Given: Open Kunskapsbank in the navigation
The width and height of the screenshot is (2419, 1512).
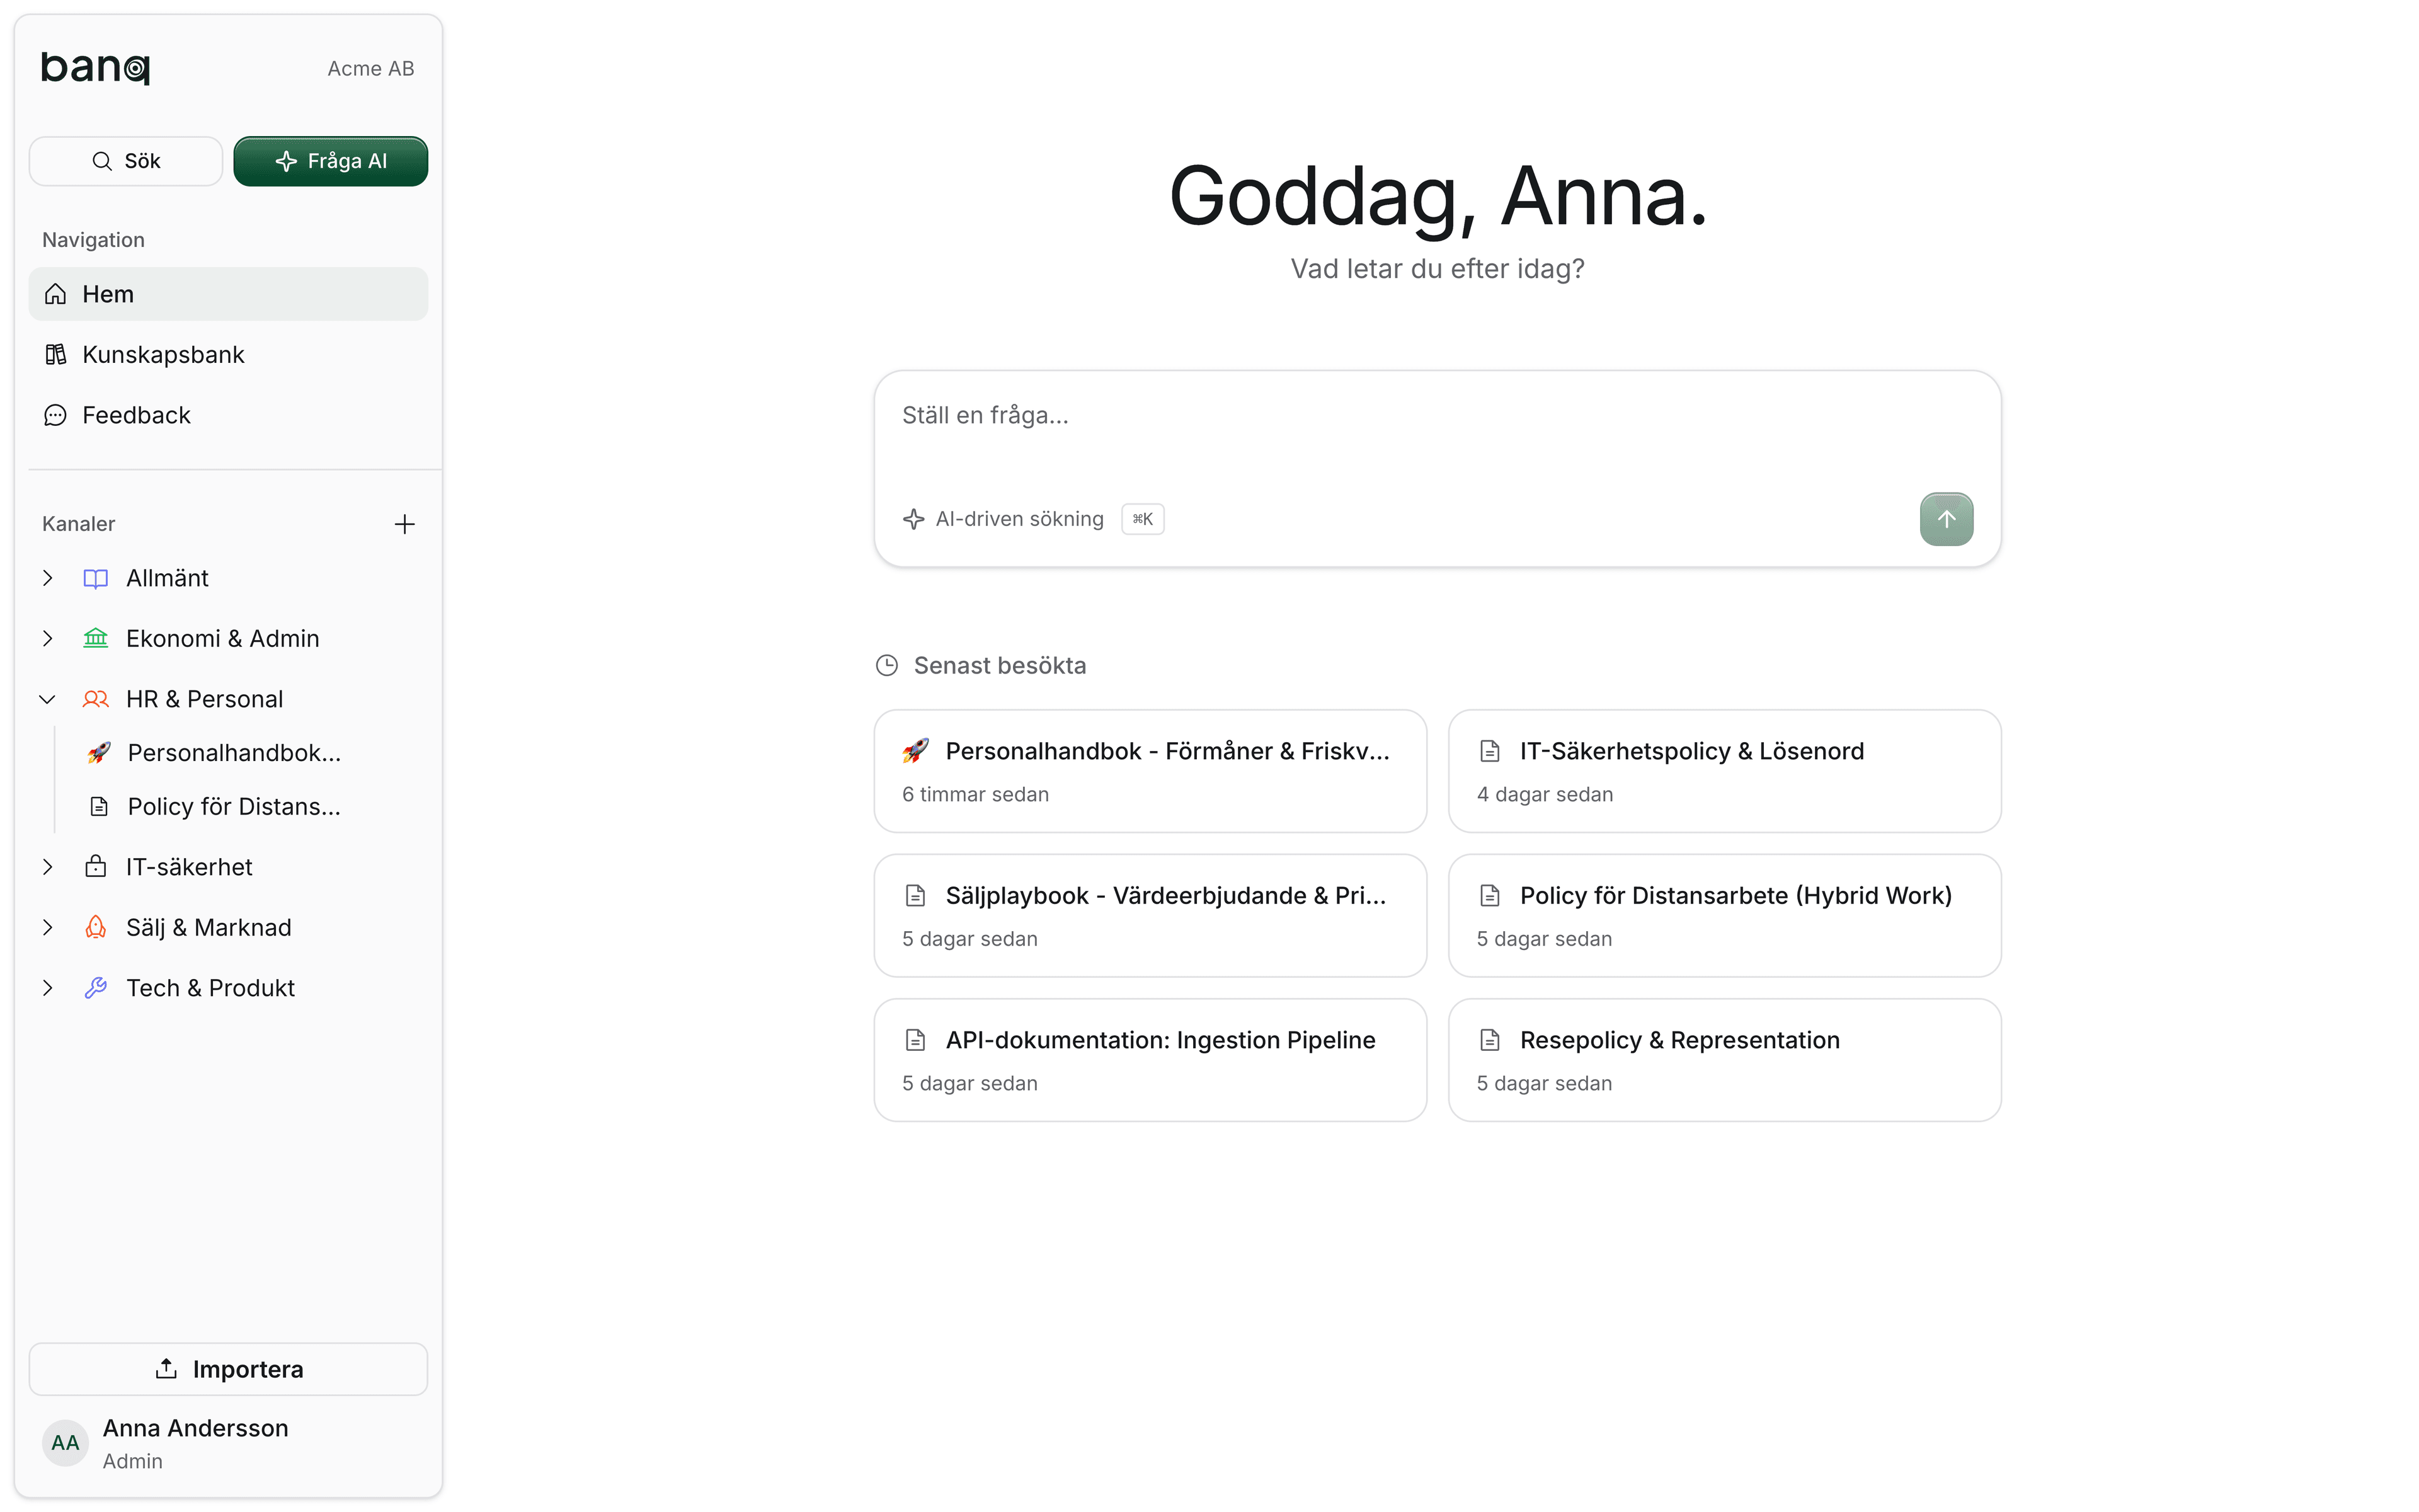Looking at the screenshot, I should coord(163,355).
